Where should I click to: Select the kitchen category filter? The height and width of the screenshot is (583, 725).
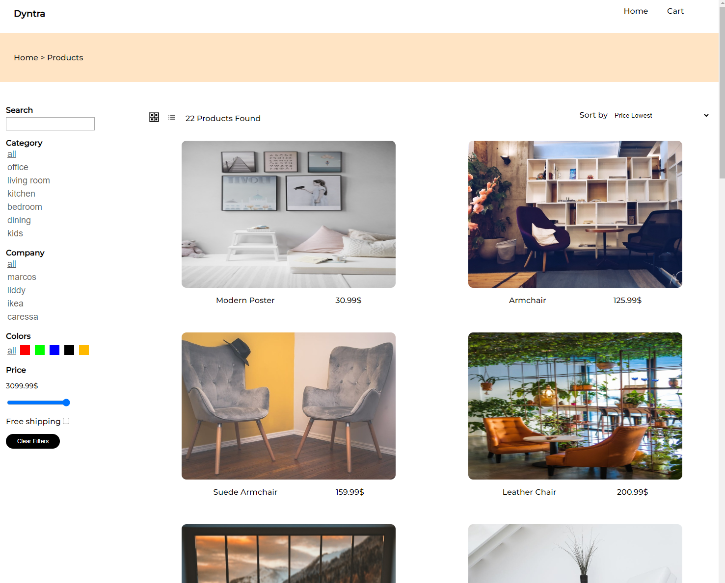pos(21,194)
